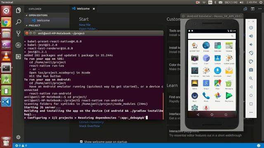Click the Visual Studio Code dock icon

[x=6, y=102]
